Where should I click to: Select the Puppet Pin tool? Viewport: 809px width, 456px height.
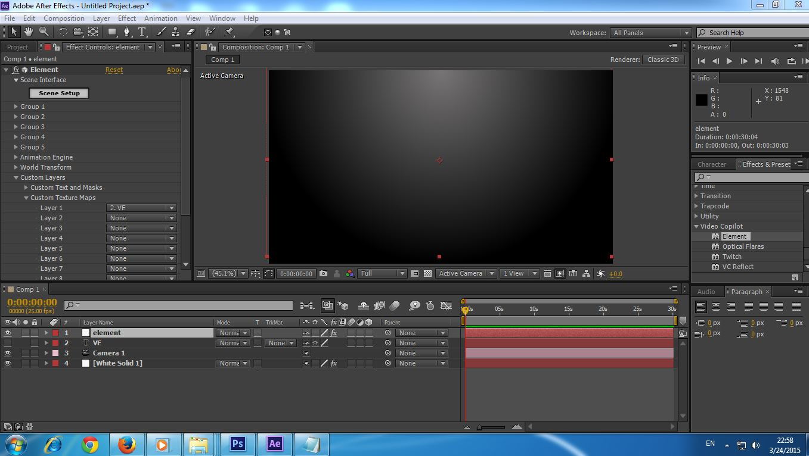(x=230, y=32)
